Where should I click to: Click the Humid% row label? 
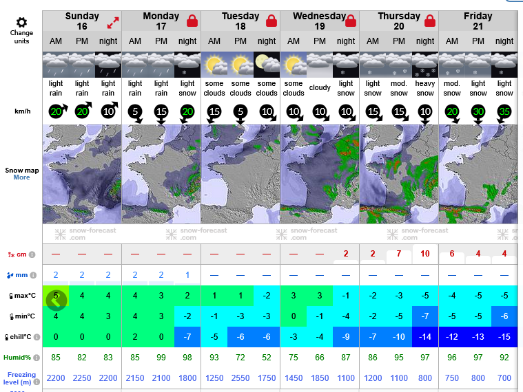point(17,358)
